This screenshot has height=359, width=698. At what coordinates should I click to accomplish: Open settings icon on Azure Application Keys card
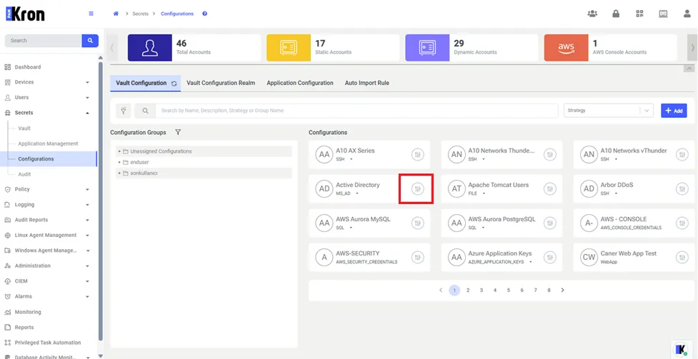pyautogui.click(x=550, y=257)
